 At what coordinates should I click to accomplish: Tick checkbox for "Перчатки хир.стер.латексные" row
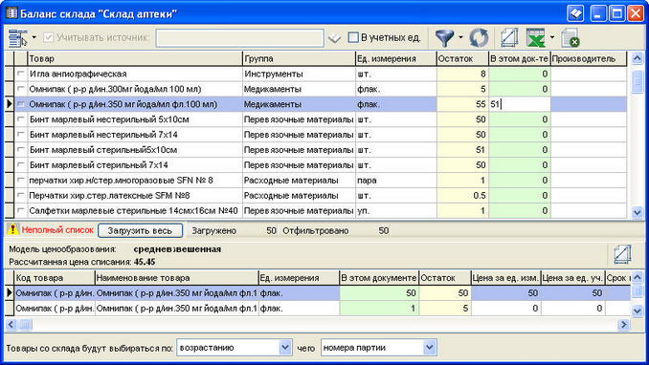coord(21,195)
